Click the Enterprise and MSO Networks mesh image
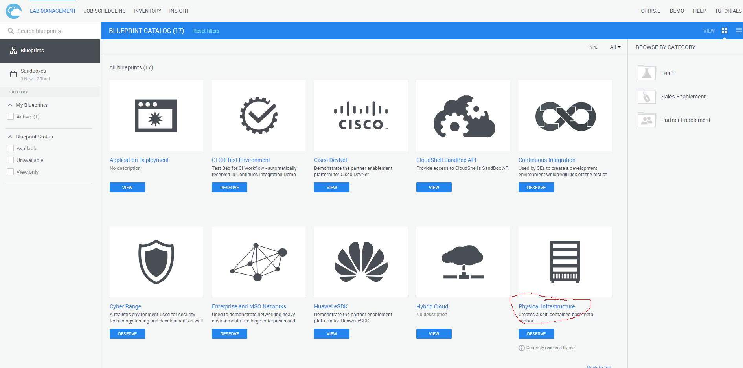 (x=259, y=262)
